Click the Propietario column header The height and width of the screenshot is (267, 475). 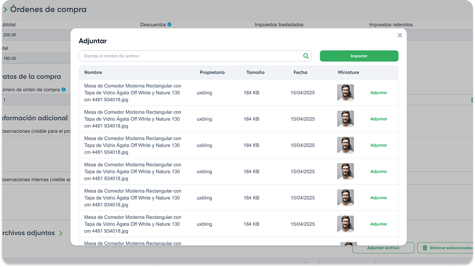coord(212,72)
